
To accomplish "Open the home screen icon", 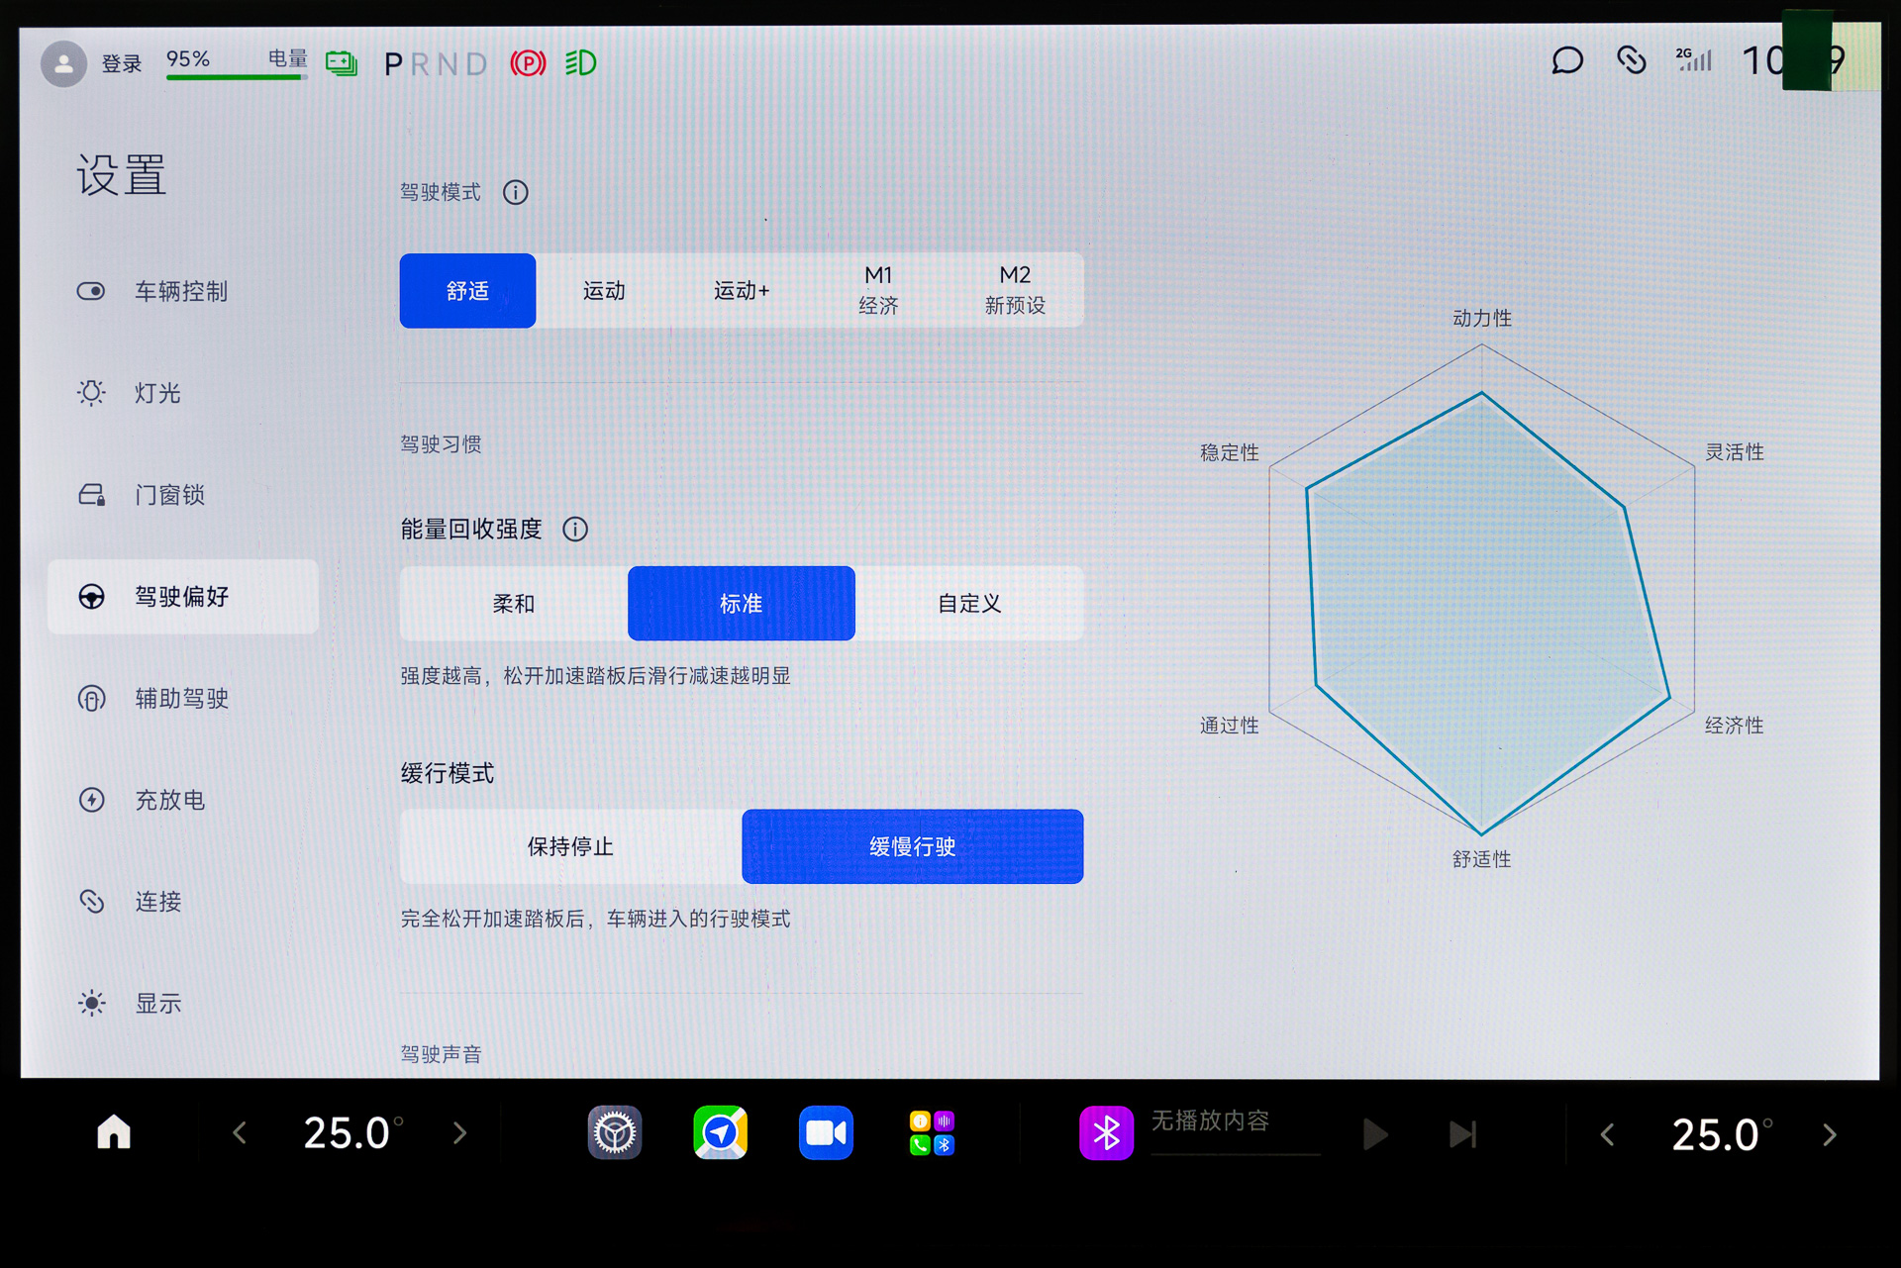I will (x=114, y=1132).
